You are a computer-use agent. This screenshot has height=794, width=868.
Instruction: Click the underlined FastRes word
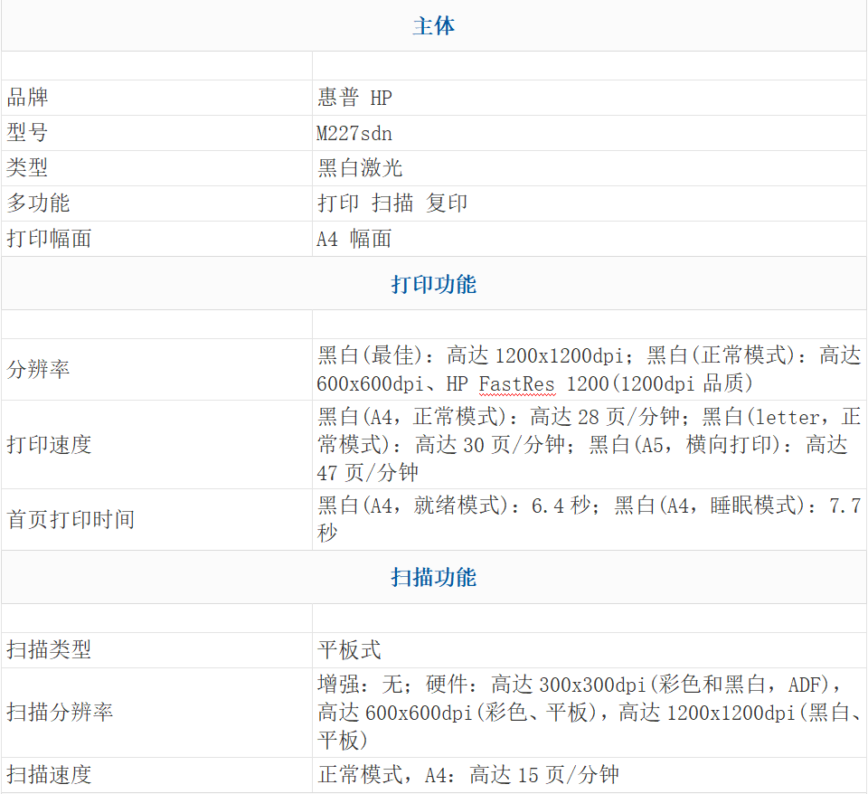(516, 383)
